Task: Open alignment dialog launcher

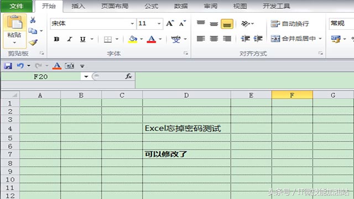Action: (x=321, y=53)
